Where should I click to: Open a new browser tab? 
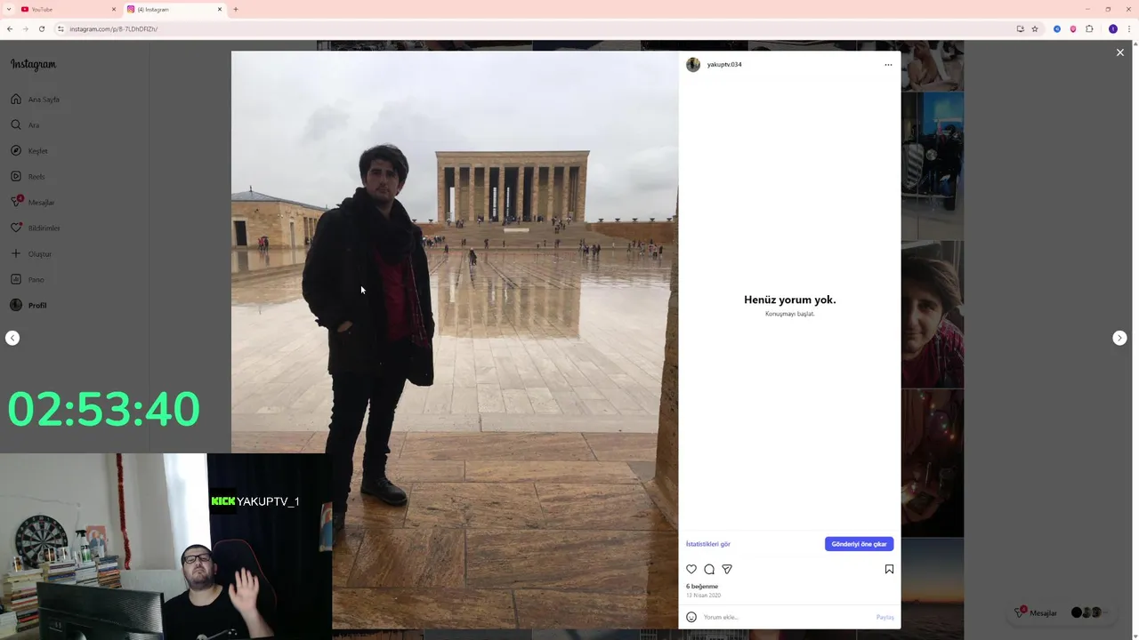click(236, 9)
